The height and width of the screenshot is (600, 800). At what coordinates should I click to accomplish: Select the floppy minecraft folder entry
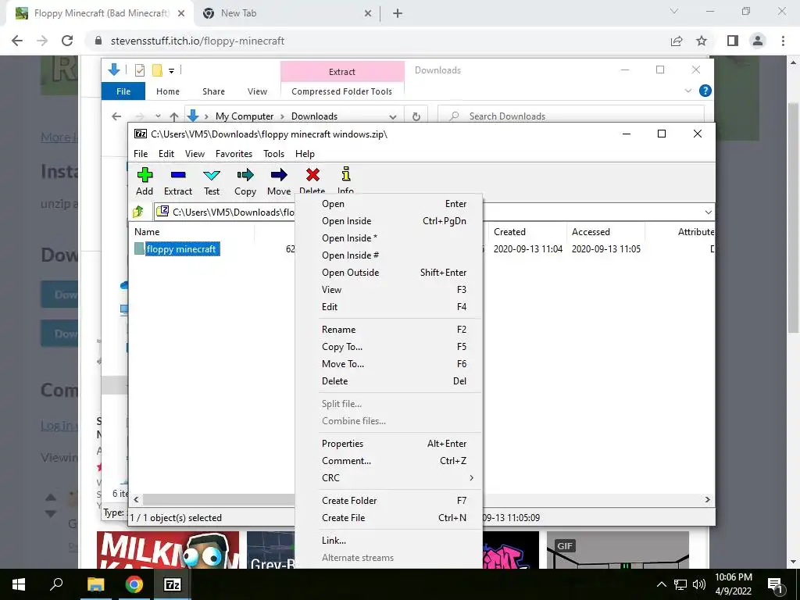pos(177,249)
